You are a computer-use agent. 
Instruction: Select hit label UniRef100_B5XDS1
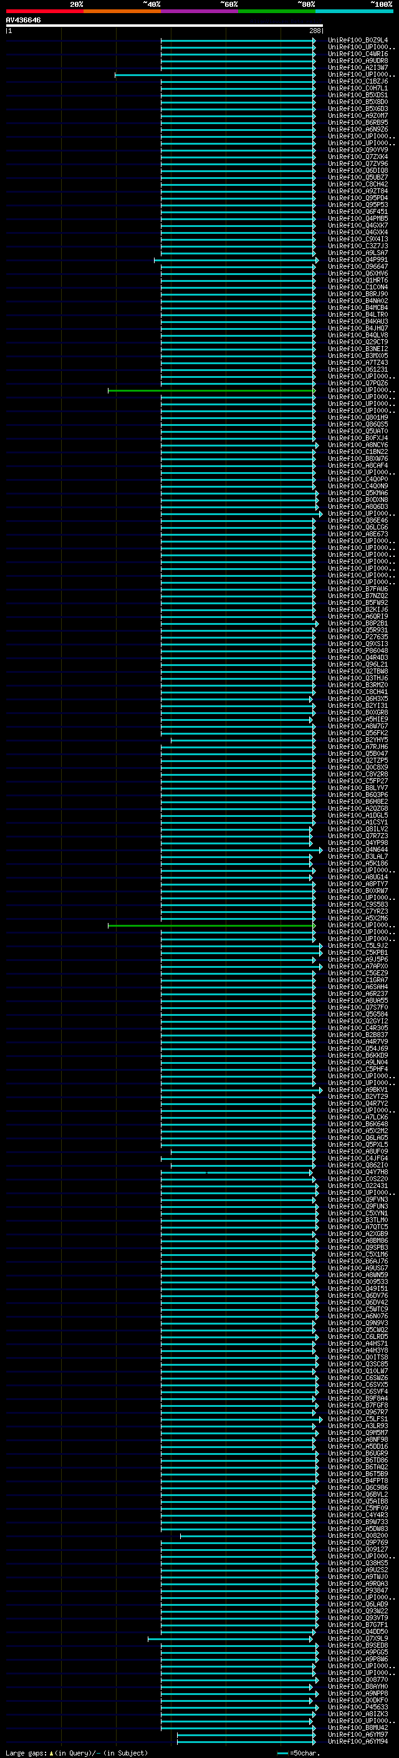tap(358, 95)
